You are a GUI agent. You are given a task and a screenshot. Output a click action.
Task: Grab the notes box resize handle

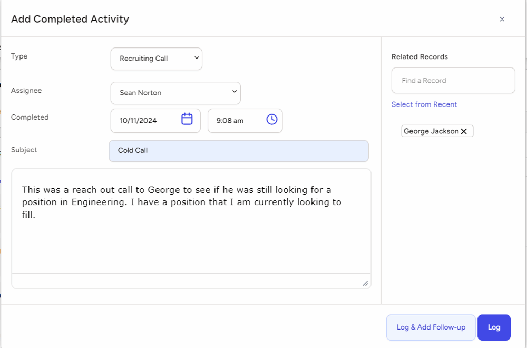(365, 283)
